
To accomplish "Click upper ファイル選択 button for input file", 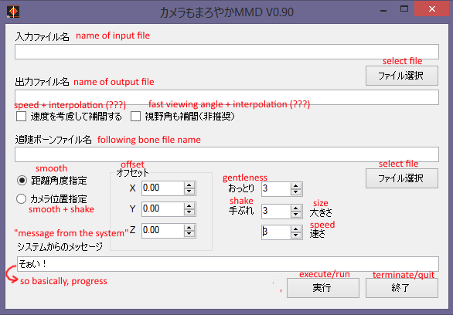I will (402, 76).
